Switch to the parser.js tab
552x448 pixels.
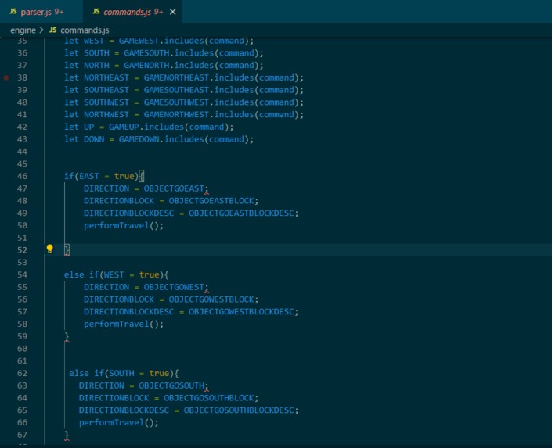[41, 12]
